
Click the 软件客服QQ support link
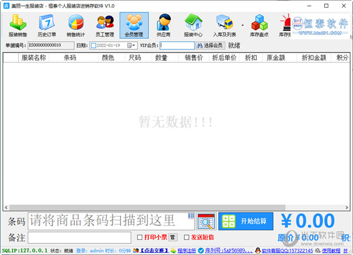point(287,250)
